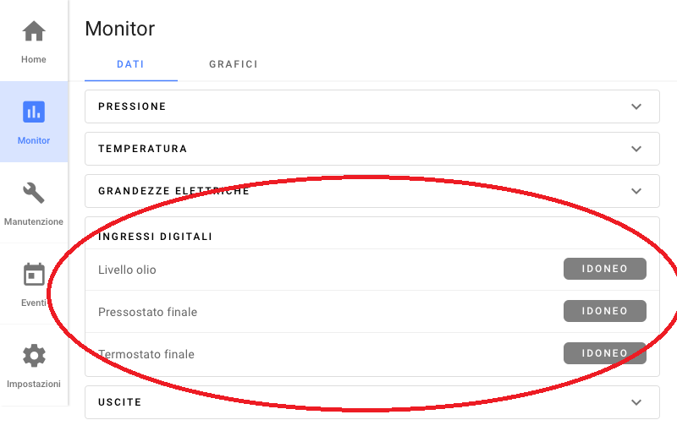Click the Impostazioni sidebar label
This screenshot has width=677, height=431.
34,384
